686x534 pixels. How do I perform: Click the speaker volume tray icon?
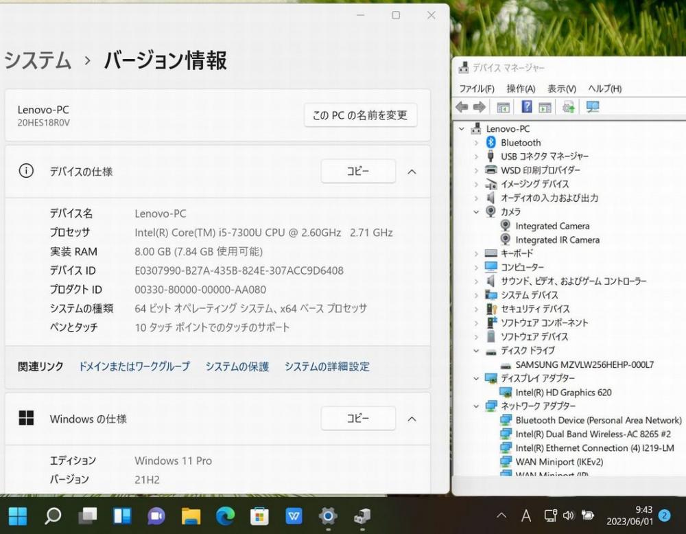click(x=568, y=515)
